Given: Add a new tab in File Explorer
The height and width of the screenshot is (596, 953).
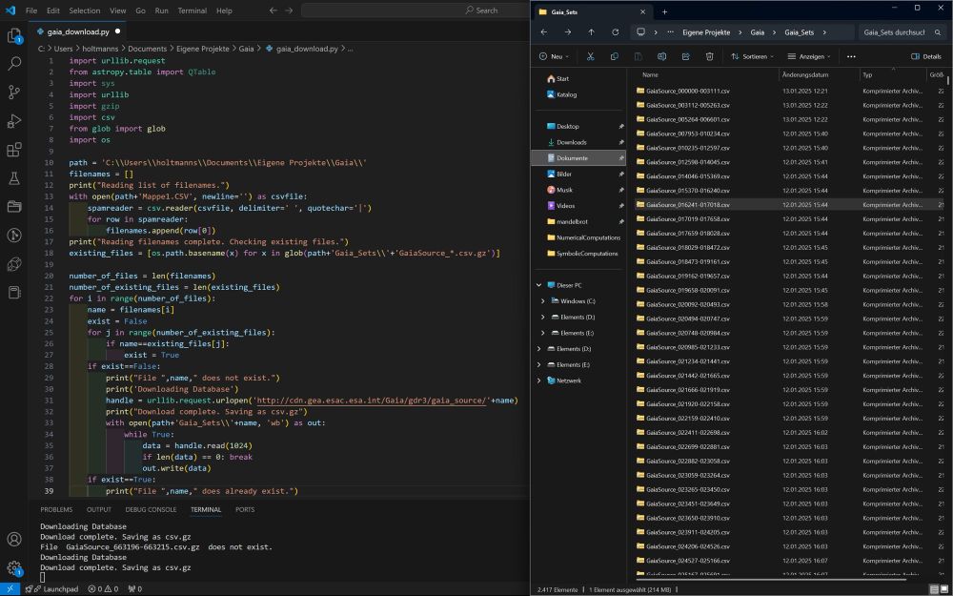Looking at the screenshot, I should (664, 11).
